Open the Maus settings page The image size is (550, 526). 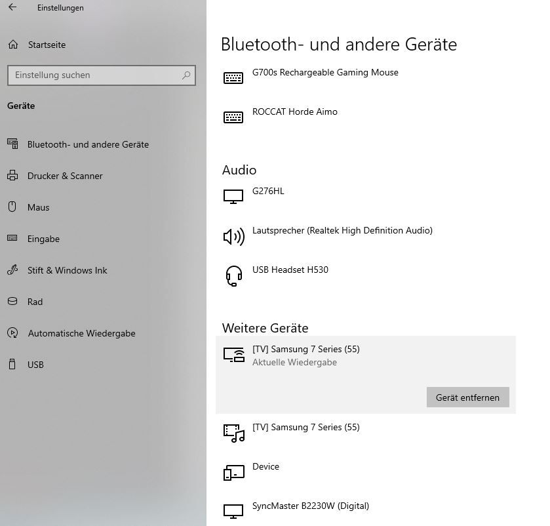[x=38, y=207]
